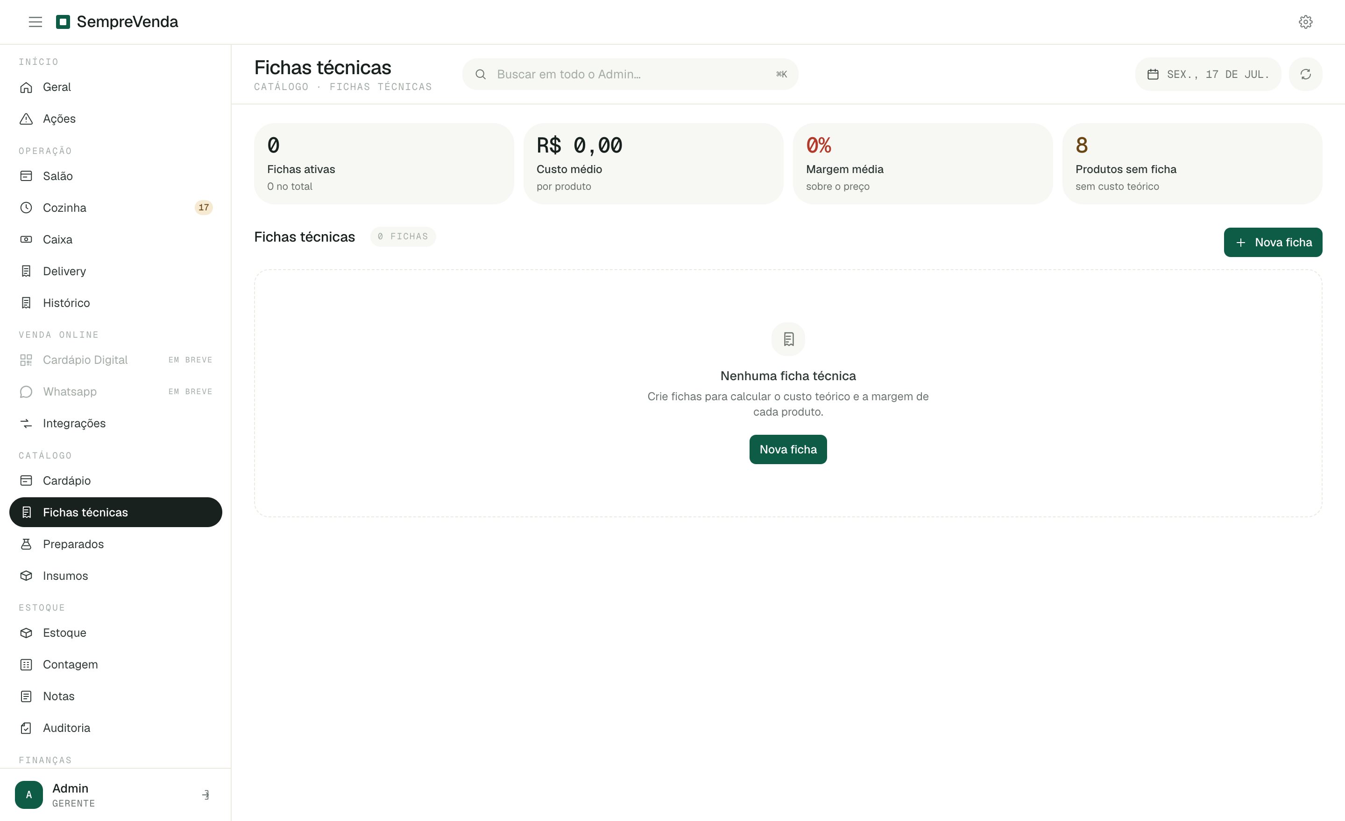The width and height of the screenshot is (1345, 821).
Task: Click the logout icon beside Admin
Action: [205, 795]
